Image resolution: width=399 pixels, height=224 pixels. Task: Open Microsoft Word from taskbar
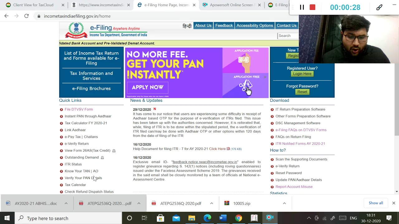(x=223, y=218)
